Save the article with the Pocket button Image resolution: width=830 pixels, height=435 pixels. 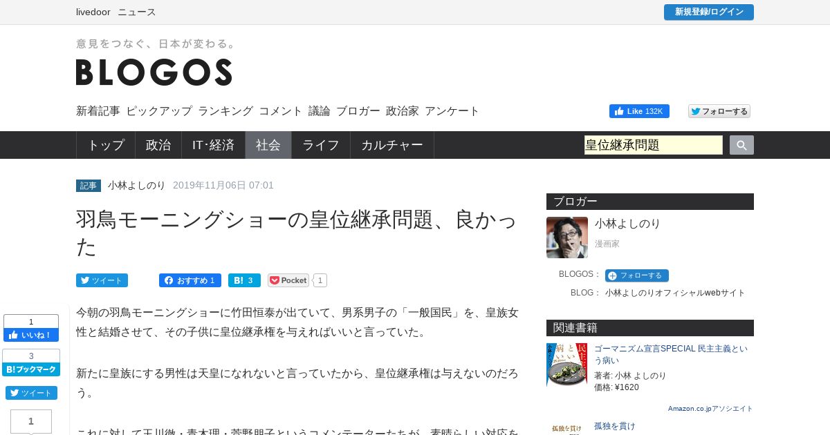coord(288,280)
